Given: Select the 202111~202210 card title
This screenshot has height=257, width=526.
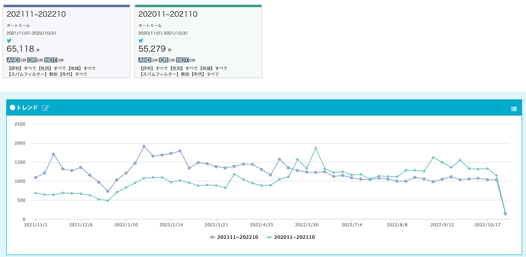Looking at the screenshot, I should click(36, 14).
